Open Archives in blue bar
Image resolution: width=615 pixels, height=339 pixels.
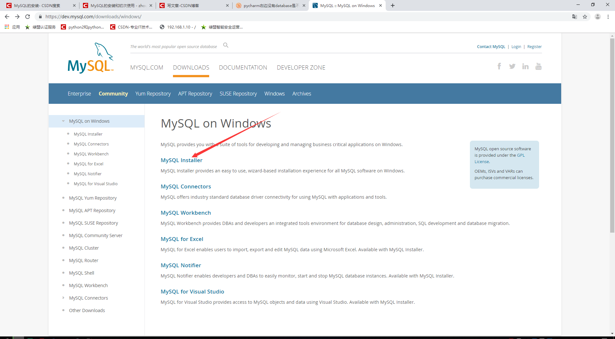tap(302, 94)
